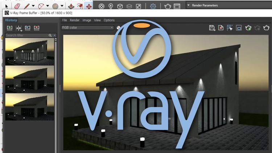Open the Circle tool dropdown arrow
Viewport: 272px width, 153px height.
[x=62, y=6]
